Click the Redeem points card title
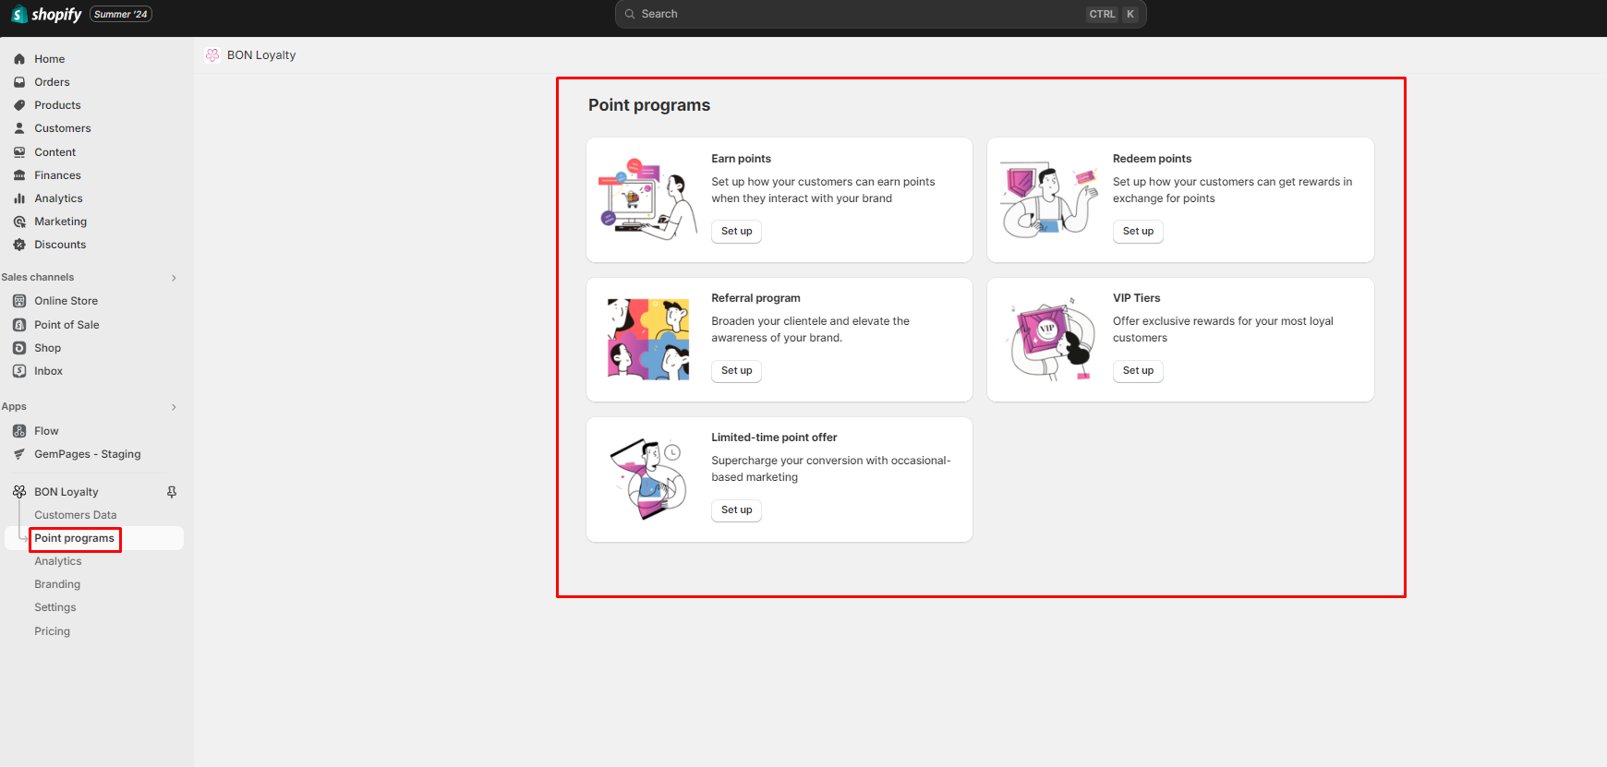Image resolution: width=1607 pixels, height=767 pixels. tap(1152, 159)
